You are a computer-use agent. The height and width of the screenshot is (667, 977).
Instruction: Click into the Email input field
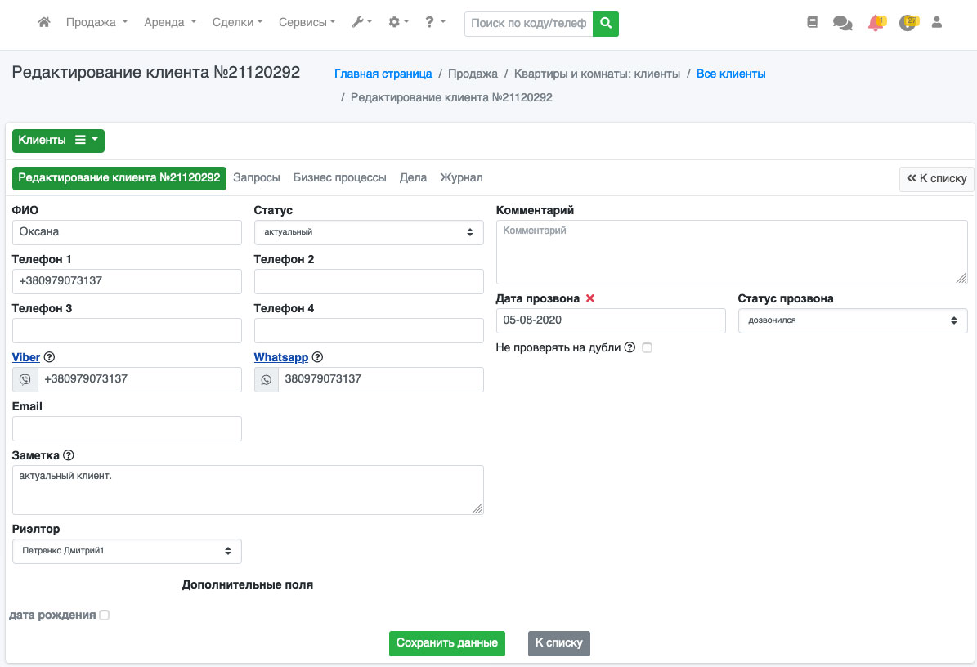[x=127, y=428]
